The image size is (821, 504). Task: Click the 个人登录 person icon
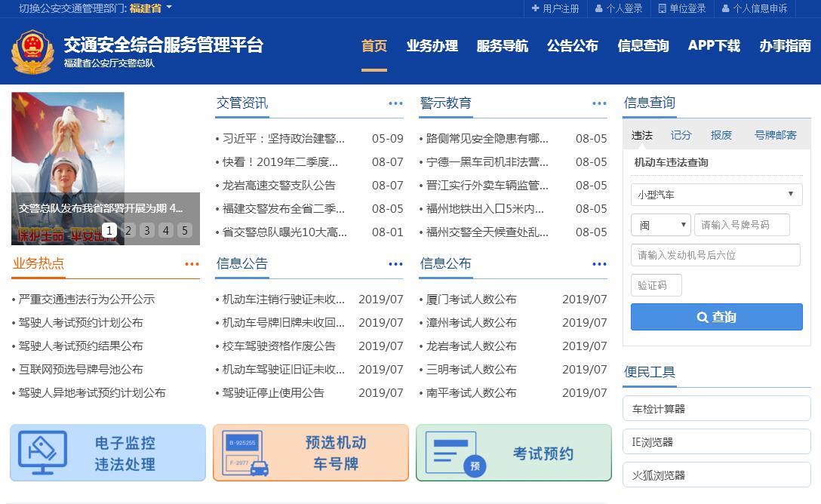click(598, 8)
